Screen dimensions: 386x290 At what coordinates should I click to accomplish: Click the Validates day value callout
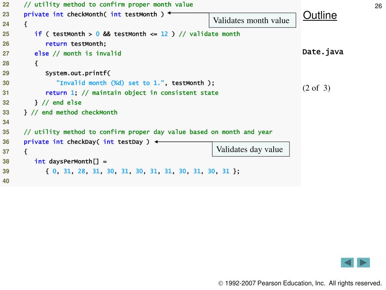coord(251,149)
